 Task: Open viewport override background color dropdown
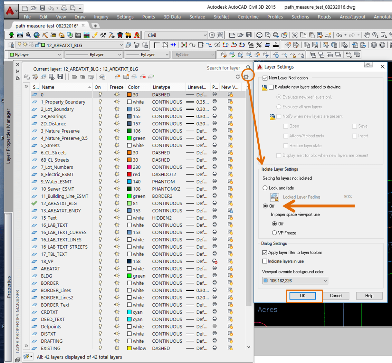(325, 281)
